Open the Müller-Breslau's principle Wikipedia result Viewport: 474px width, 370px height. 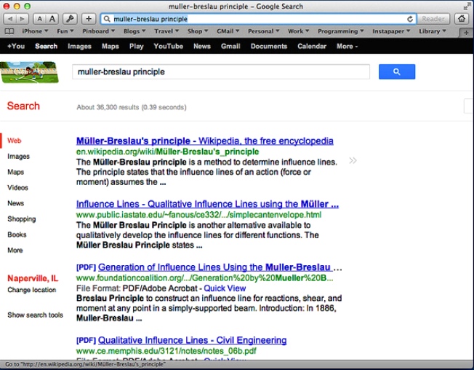click(x=205, y=141)
